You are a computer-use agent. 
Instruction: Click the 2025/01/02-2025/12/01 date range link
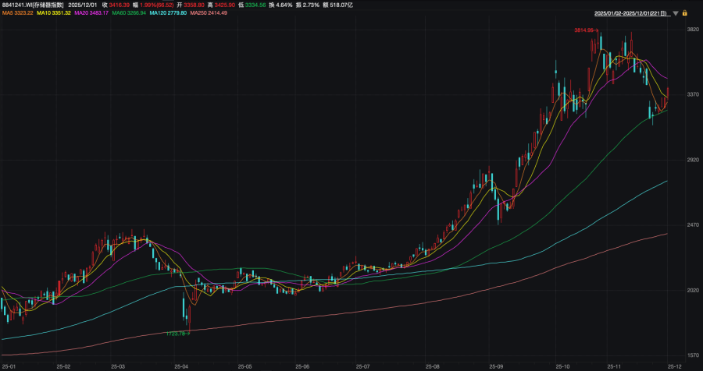click(x=632, y=13)
